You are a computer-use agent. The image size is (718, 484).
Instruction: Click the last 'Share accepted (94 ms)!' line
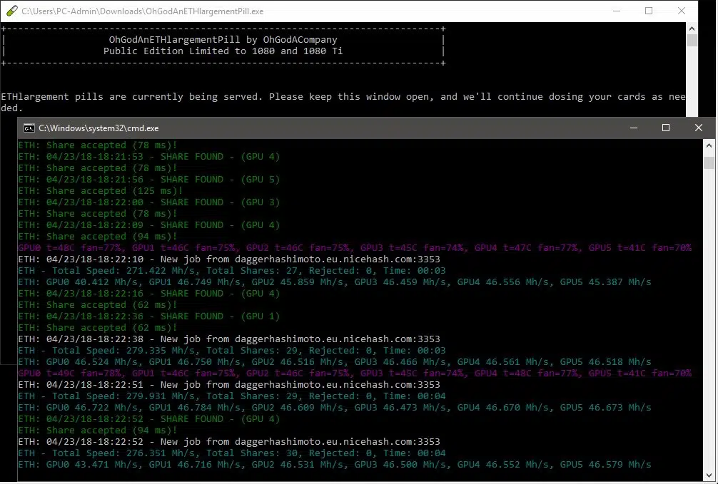pyautogui.click(x=98, y=431)
